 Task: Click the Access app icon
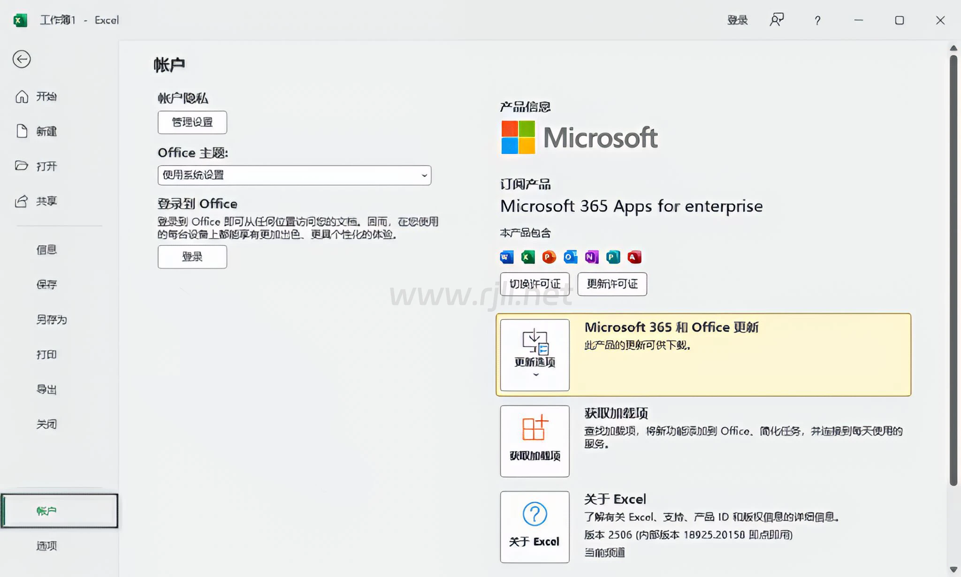[634, 257]
